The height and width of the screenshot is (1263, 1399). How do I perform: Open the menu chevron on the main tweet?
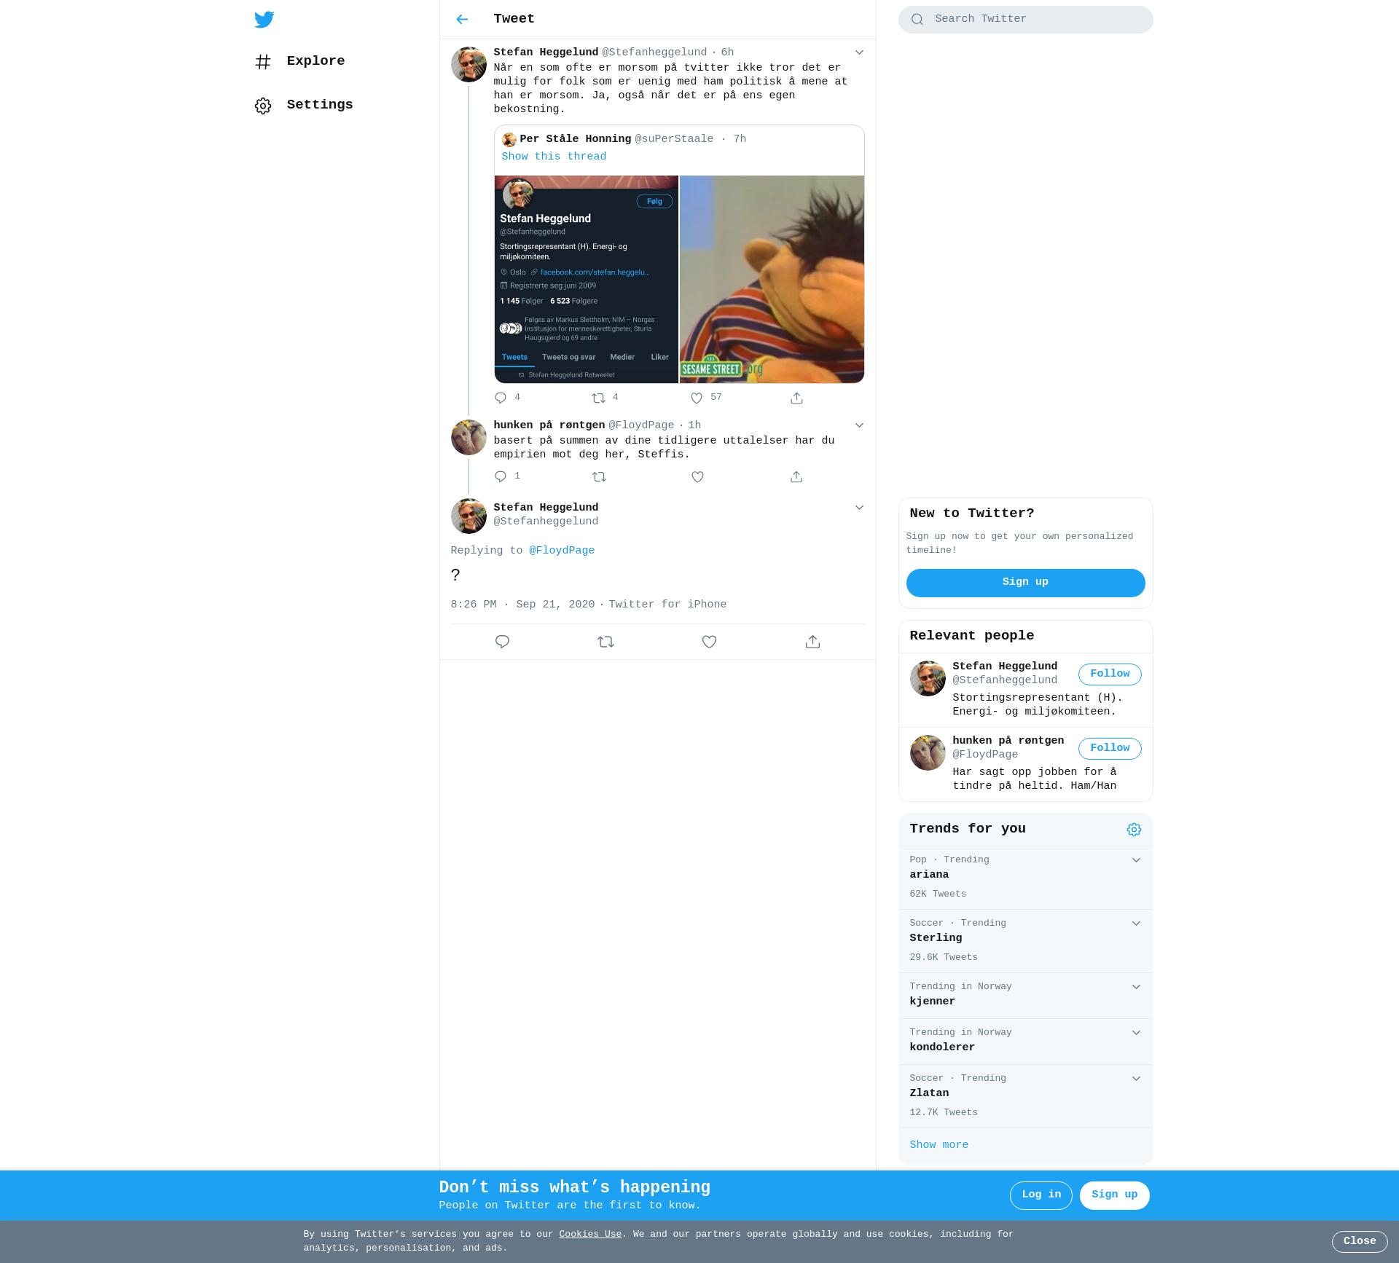point(859,508)
